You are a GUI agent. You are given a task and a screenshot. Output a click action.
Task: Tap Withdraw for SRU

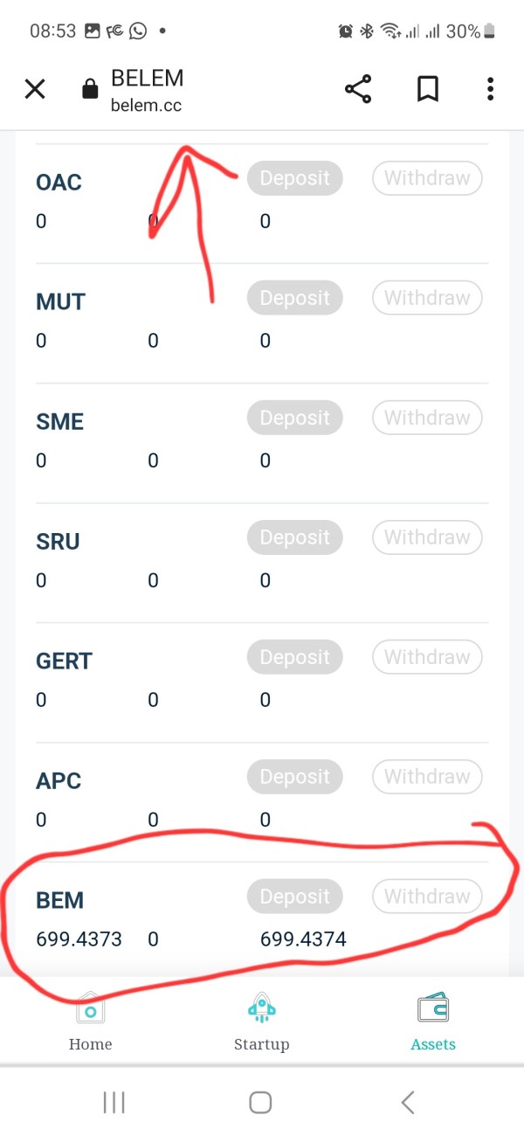[427, 537]
